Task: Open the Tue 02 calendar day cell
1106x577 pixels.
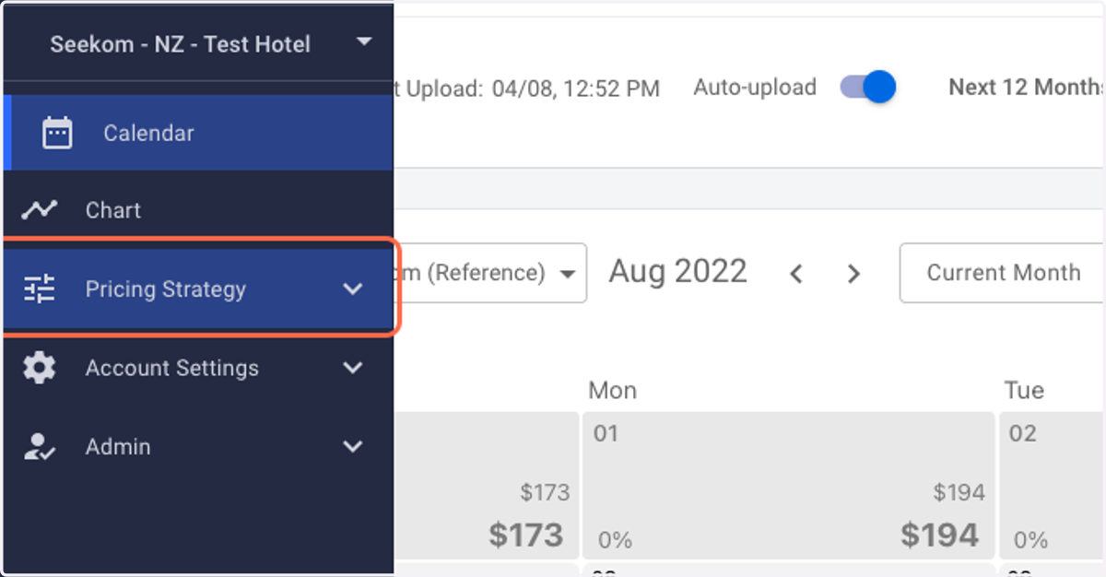Action: coord(1053,485)
